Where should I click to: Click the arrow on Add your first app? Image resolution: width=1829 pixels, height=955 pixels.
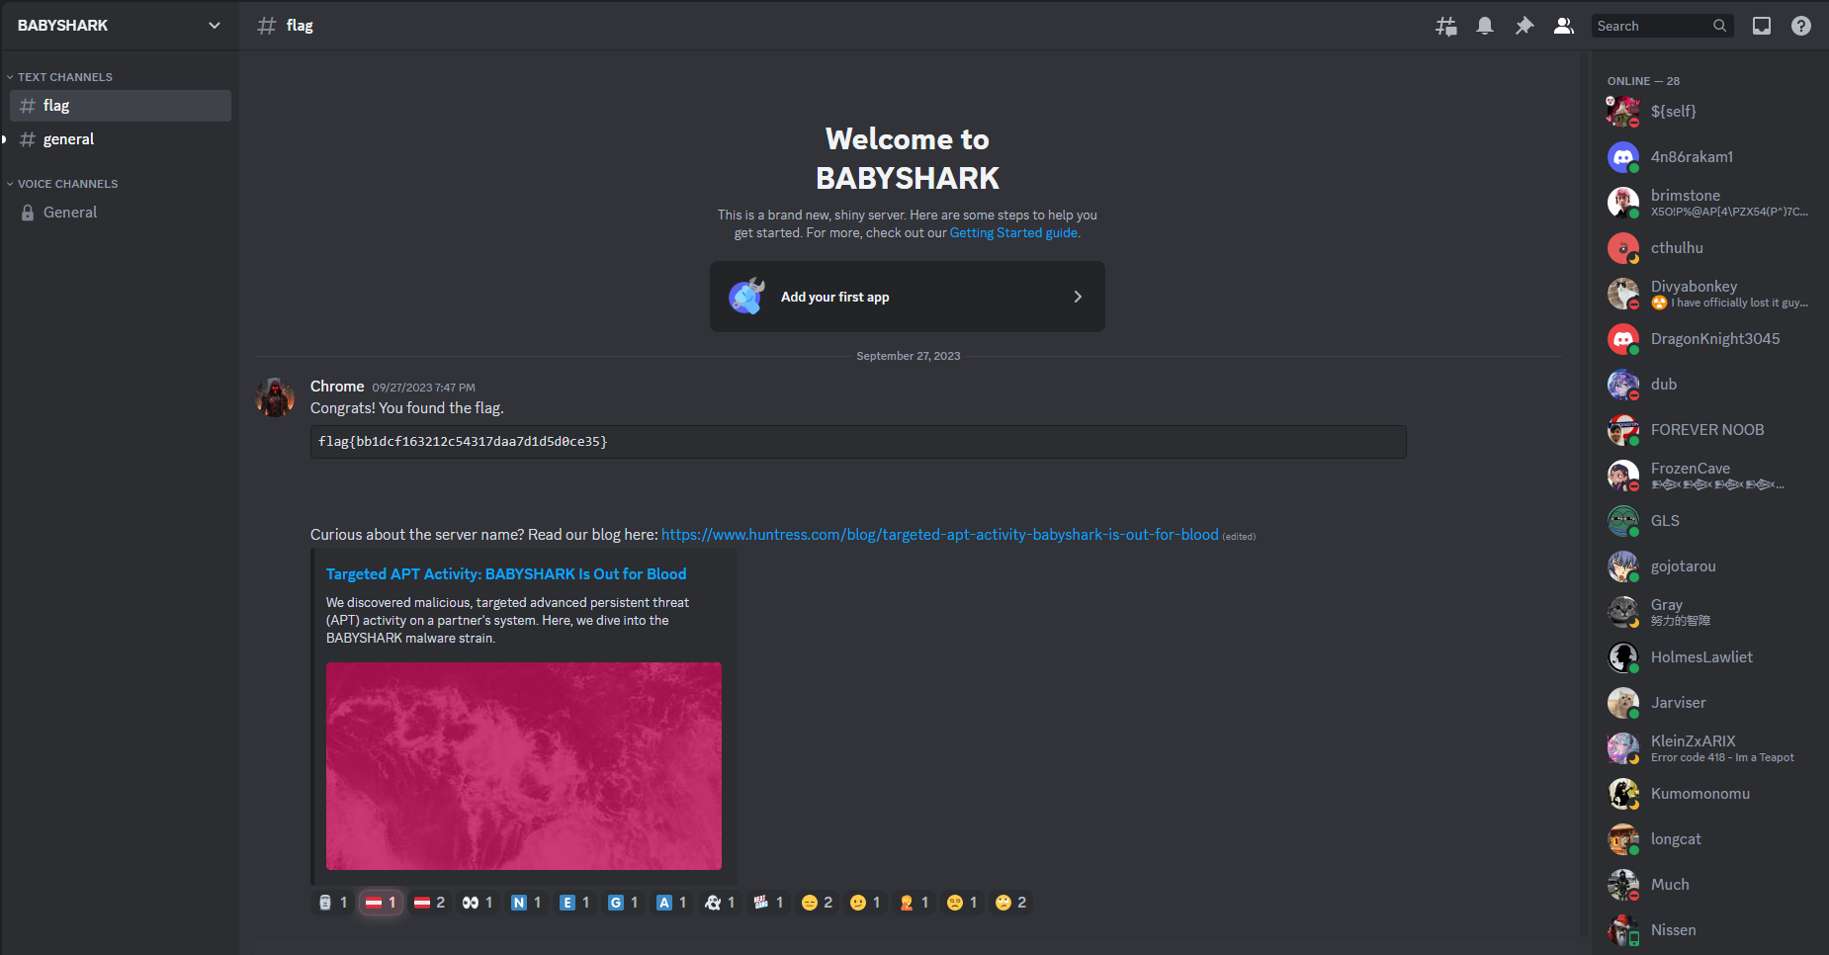pos(1078,297)
